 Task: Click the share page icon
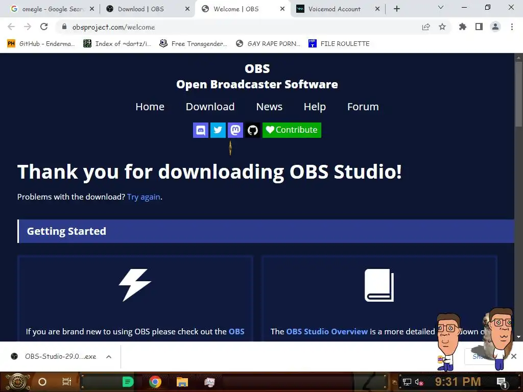click(426, 27)
